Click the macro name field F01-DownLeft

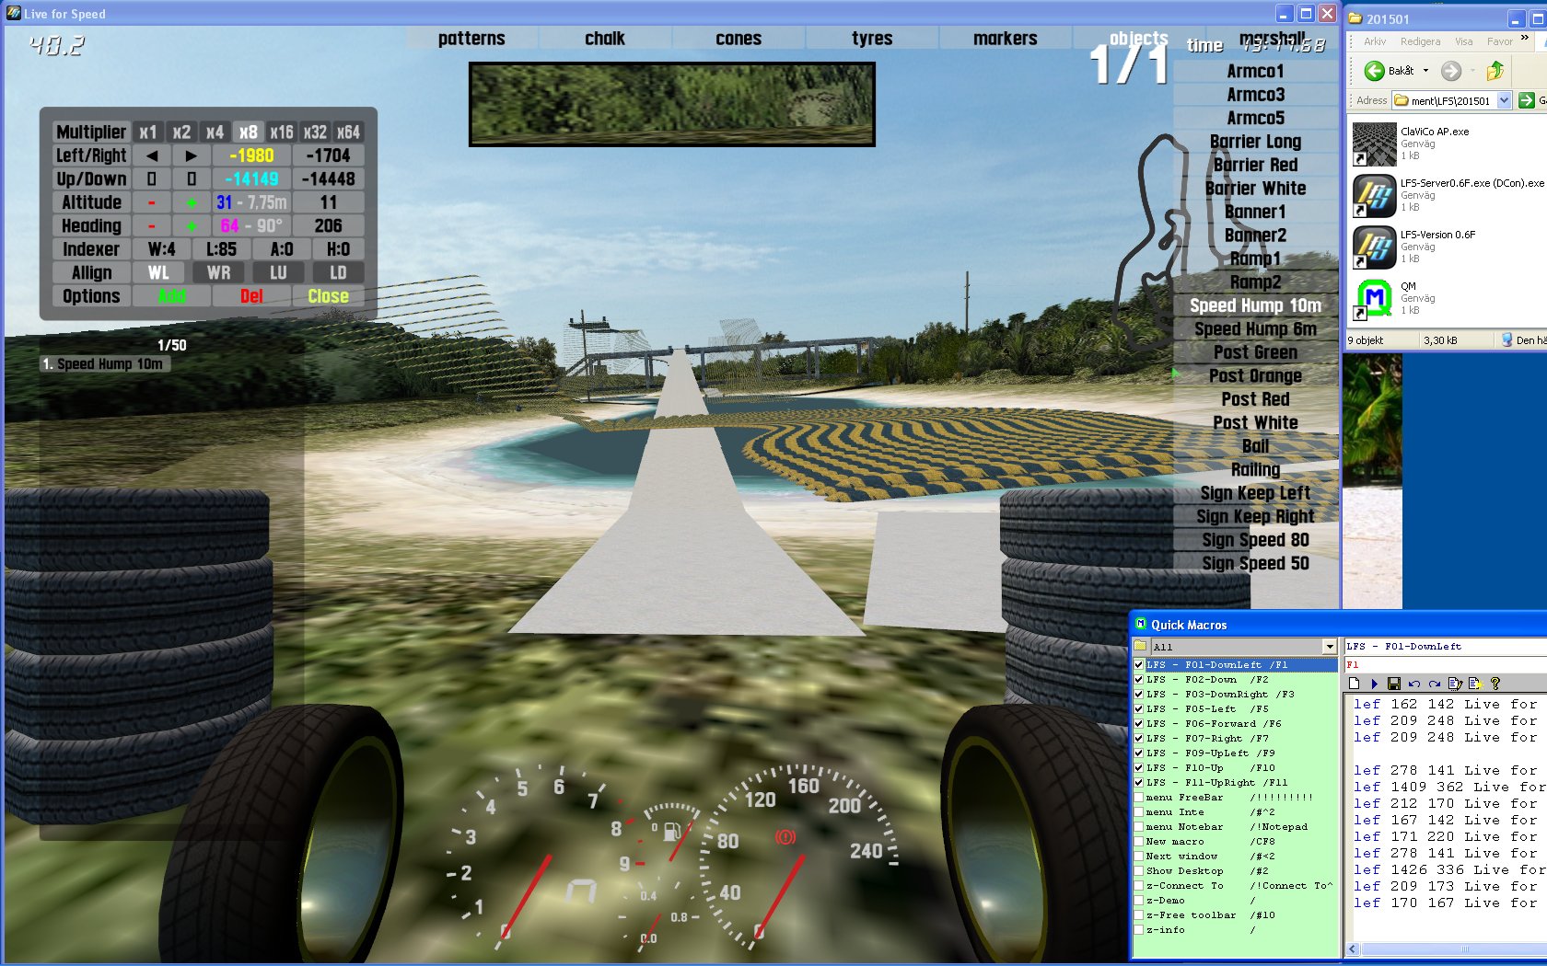click(x=1445, y=647)
